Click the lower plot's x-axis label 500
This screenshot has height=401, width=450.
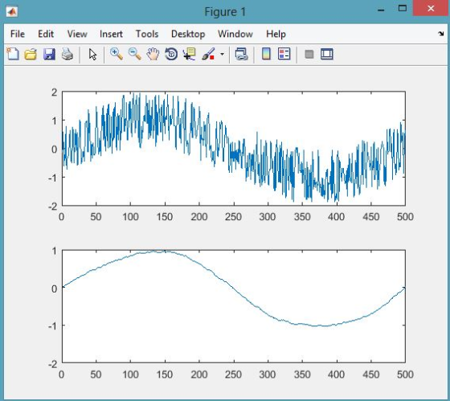[x=405, y=374]
